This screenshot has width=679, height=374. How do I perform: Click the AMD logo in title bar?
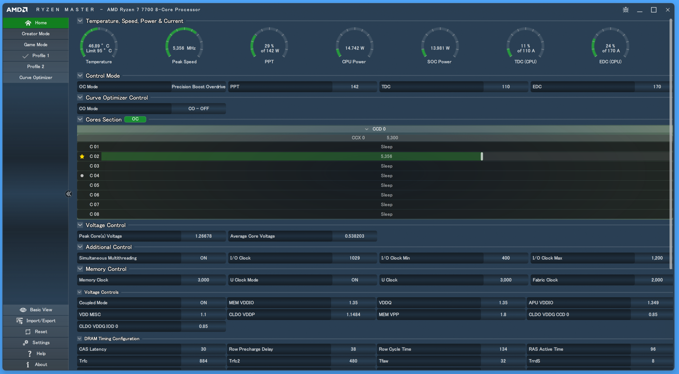click(17, 9)
